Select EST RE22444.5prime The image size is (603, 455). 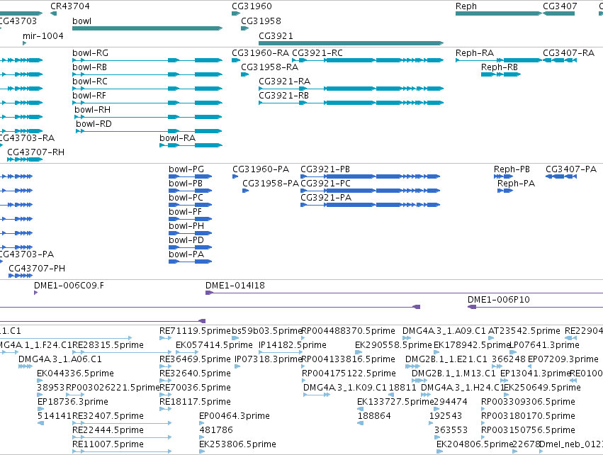pos(122,437)
